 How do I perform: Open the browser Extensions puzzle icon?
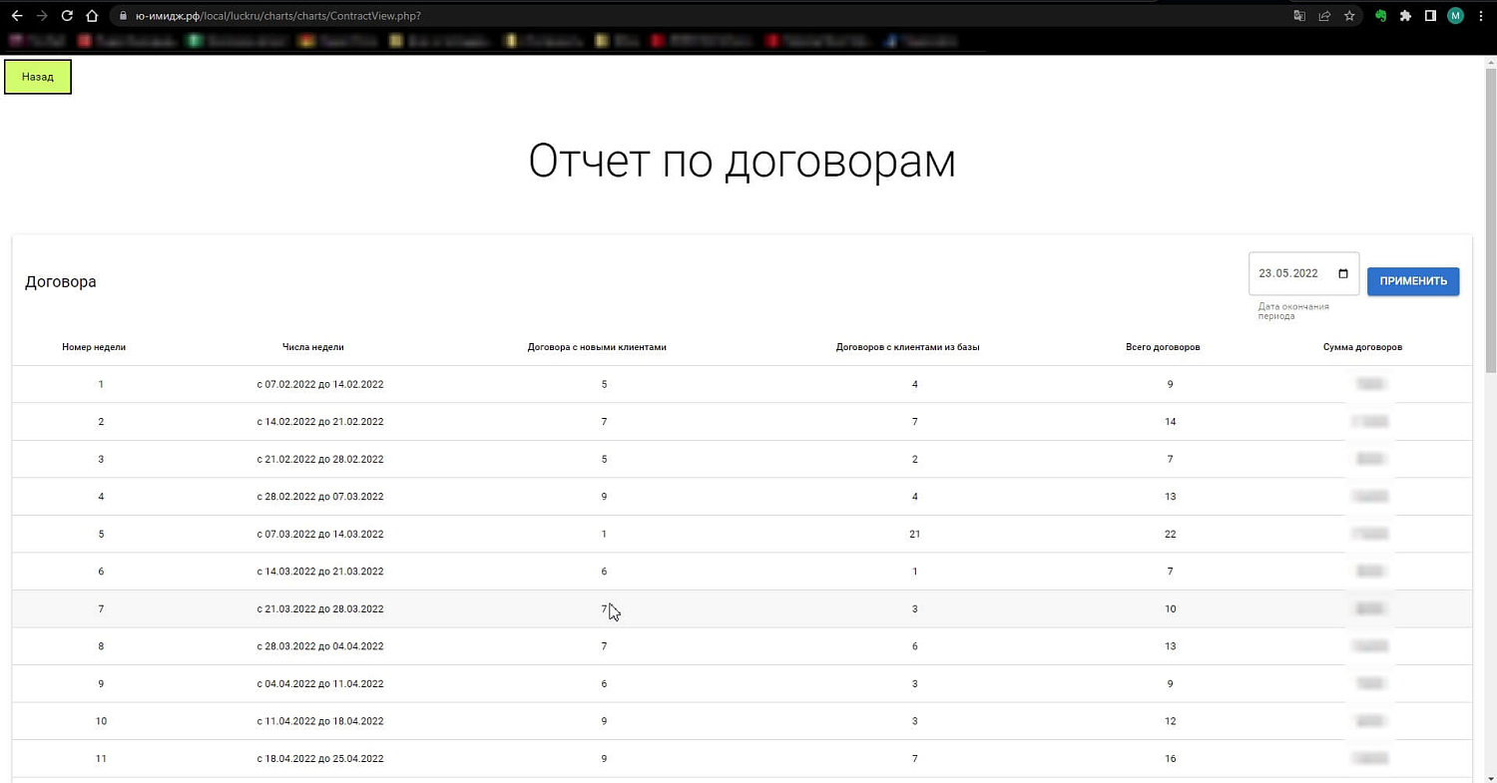(1405, 16)
